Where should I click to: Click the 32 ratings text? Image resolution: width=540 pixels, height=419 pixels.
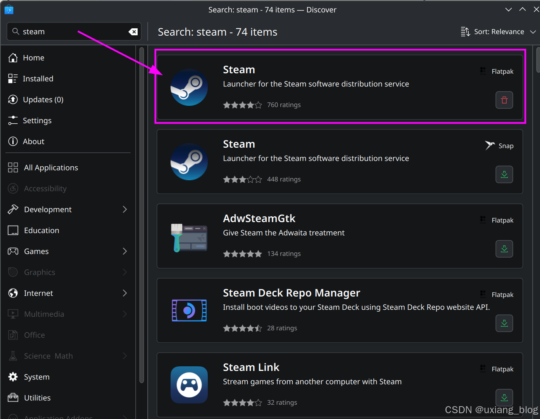(282, 402)
